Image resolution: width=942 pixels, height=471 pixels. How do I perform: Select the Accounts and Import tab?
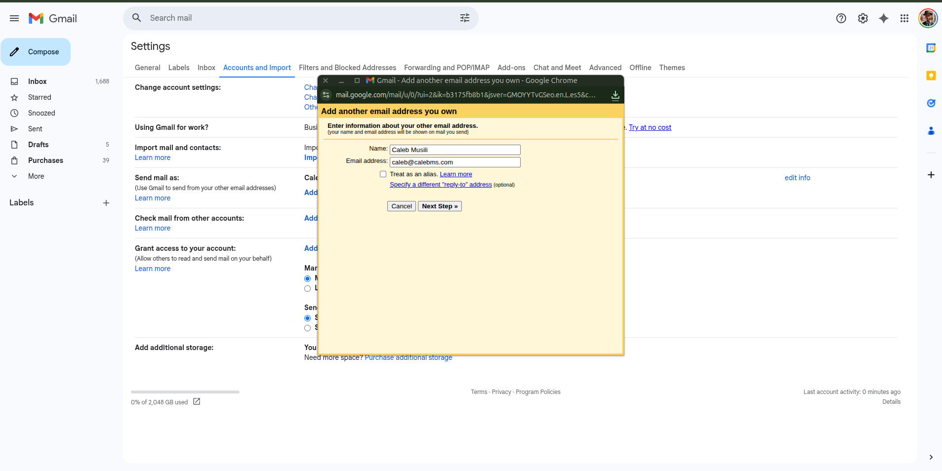click(257, 68)
